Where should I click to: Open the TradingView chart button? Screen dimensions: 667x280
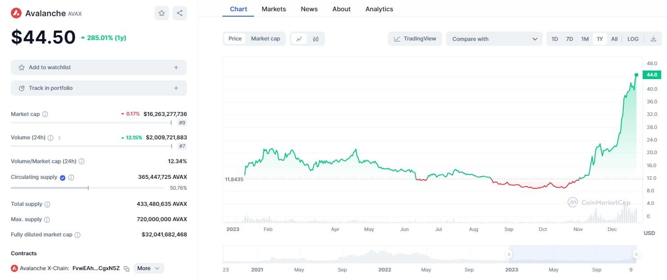pyautogui.click(x=415, y=39)
